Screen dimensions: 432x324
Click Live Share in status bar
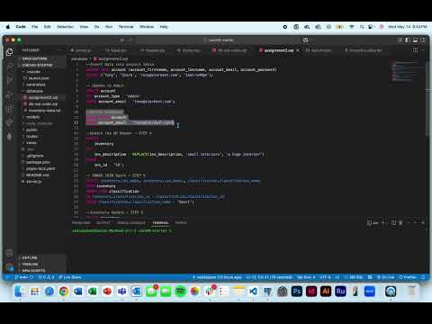click(x=70, y=277)
